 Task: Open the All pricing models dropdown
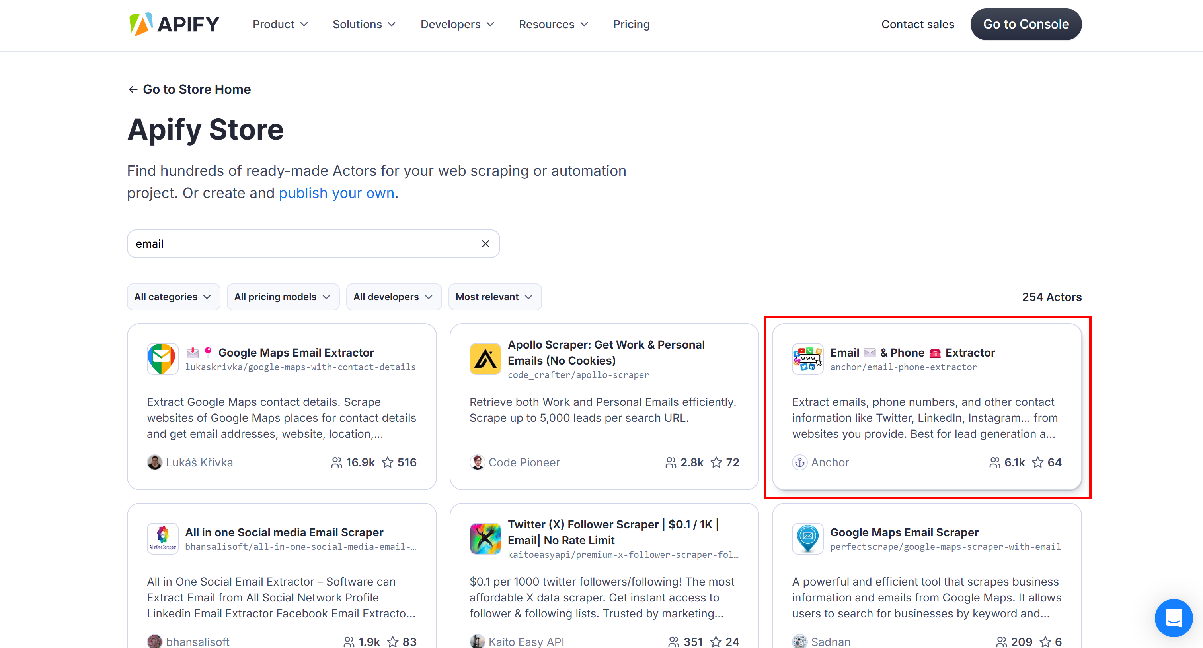click(283, 297)
